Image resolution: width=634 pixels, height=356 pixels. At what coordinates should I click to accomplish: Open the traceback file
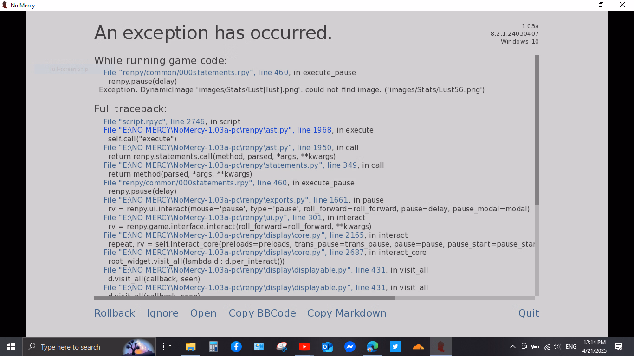point(203,313)
